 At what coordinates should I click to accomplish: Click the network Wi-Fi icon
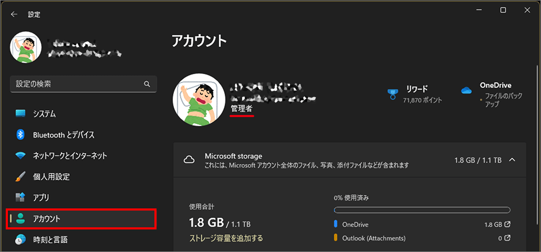coord(20,156)
